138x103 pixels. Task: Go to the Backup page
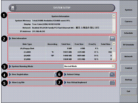point(128,80)
